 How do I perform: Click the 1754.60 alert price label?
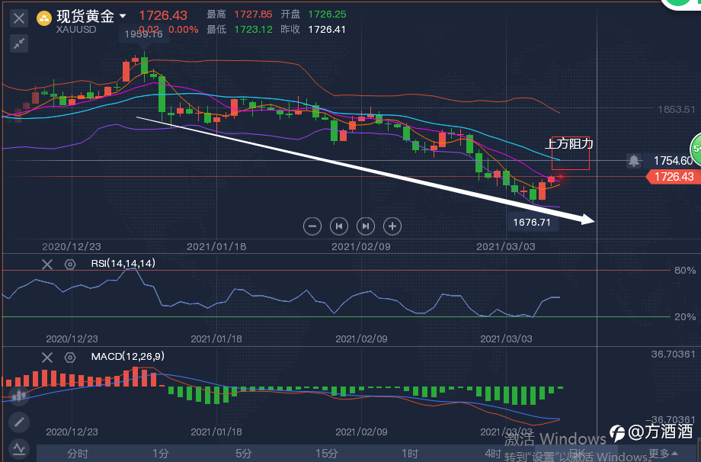pyautogui.click(x=672, y=161)
